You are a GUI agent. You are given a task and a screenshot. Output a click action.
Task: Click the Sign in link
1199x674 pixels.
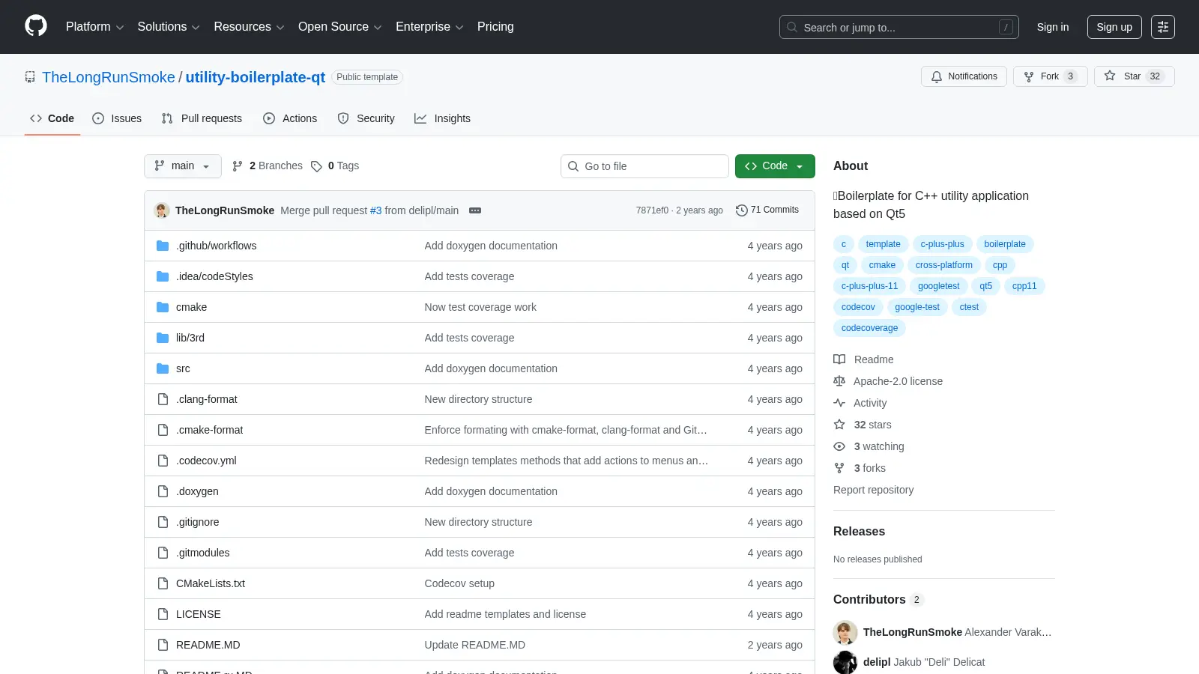1053,27
